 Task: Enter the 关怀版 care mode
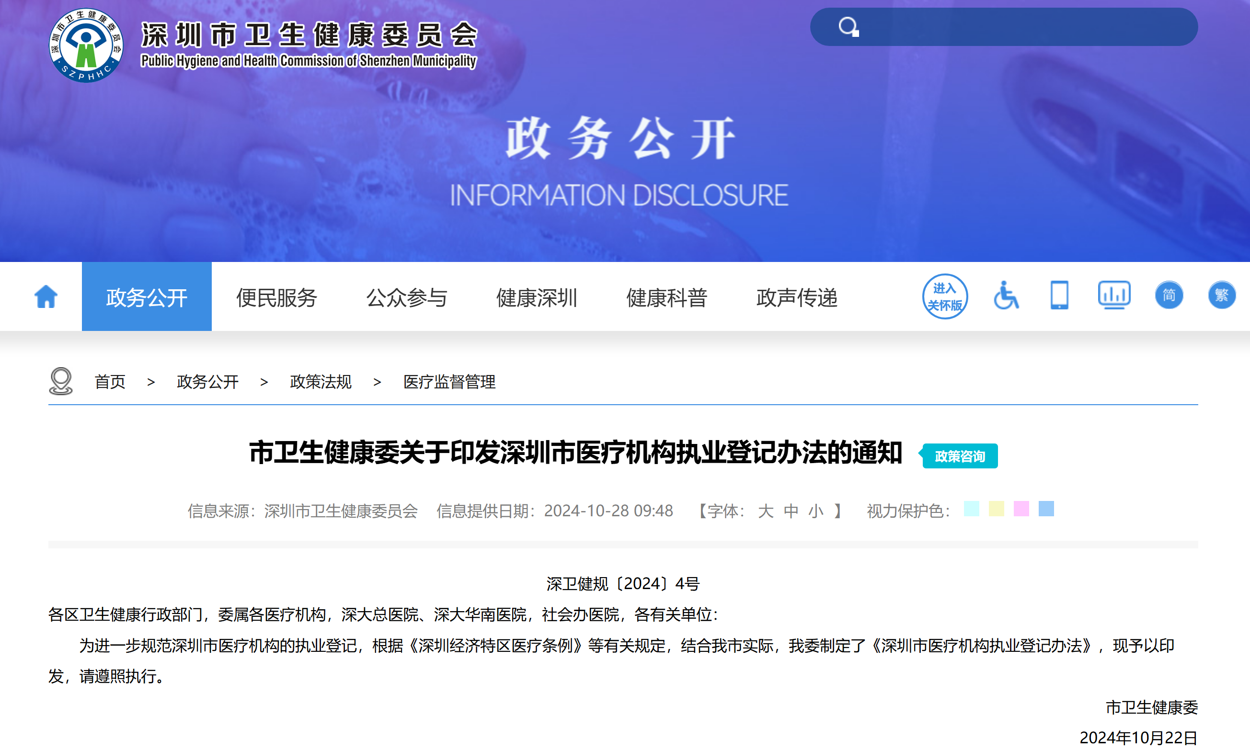tap(945, 296)
